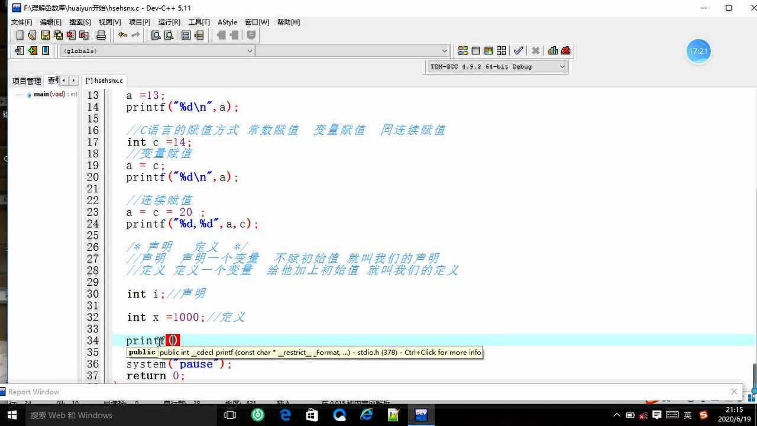This screenshot has height=426, width=757.
Task: Click the blue 17:21 timer bubble
Action: [x=698, y=51]
